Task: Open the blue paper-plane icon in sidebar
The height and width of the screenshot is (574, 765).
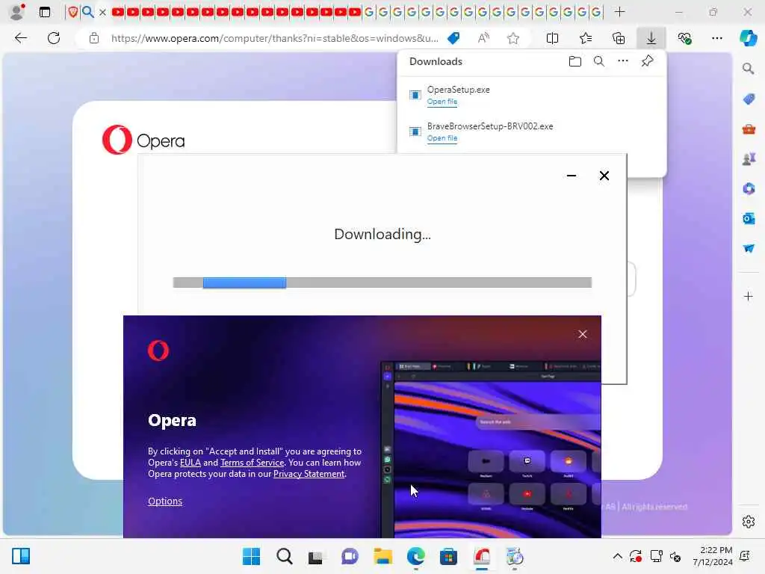Action: coord(749,248)
